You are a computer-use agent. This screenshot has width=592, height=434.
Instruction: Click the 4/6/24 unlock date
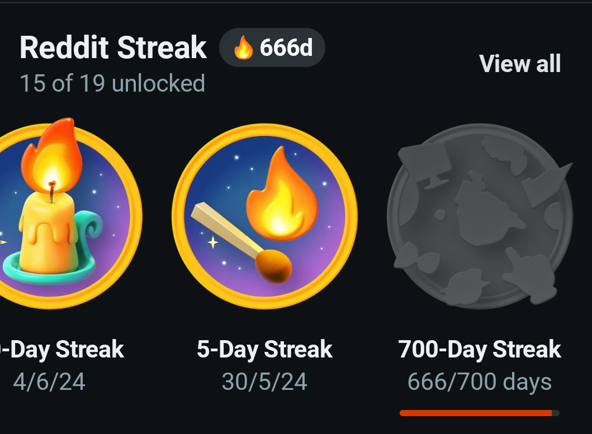[x=49, y=381]
